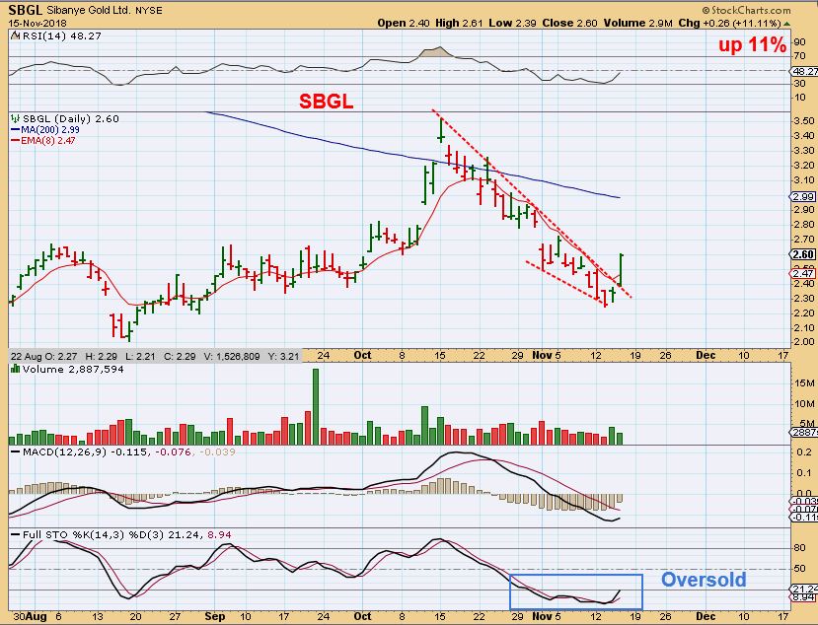Image resolution: width=818 pixels, height=625 pixels.
Task: Click the 'EMA(8) 2.47' legend label
Action: coord(48,141)
